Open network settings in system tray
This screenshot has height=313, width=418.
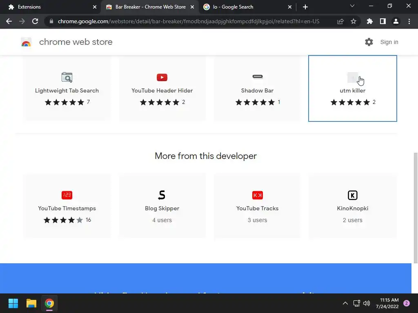356,303
